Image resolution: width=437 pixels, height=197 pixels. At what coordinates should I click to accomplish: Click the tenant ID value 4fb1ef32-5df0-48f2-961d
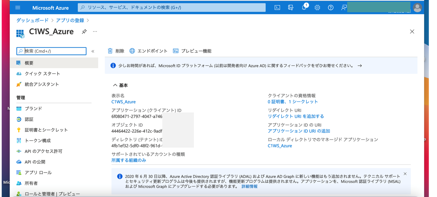coord(137,146)
